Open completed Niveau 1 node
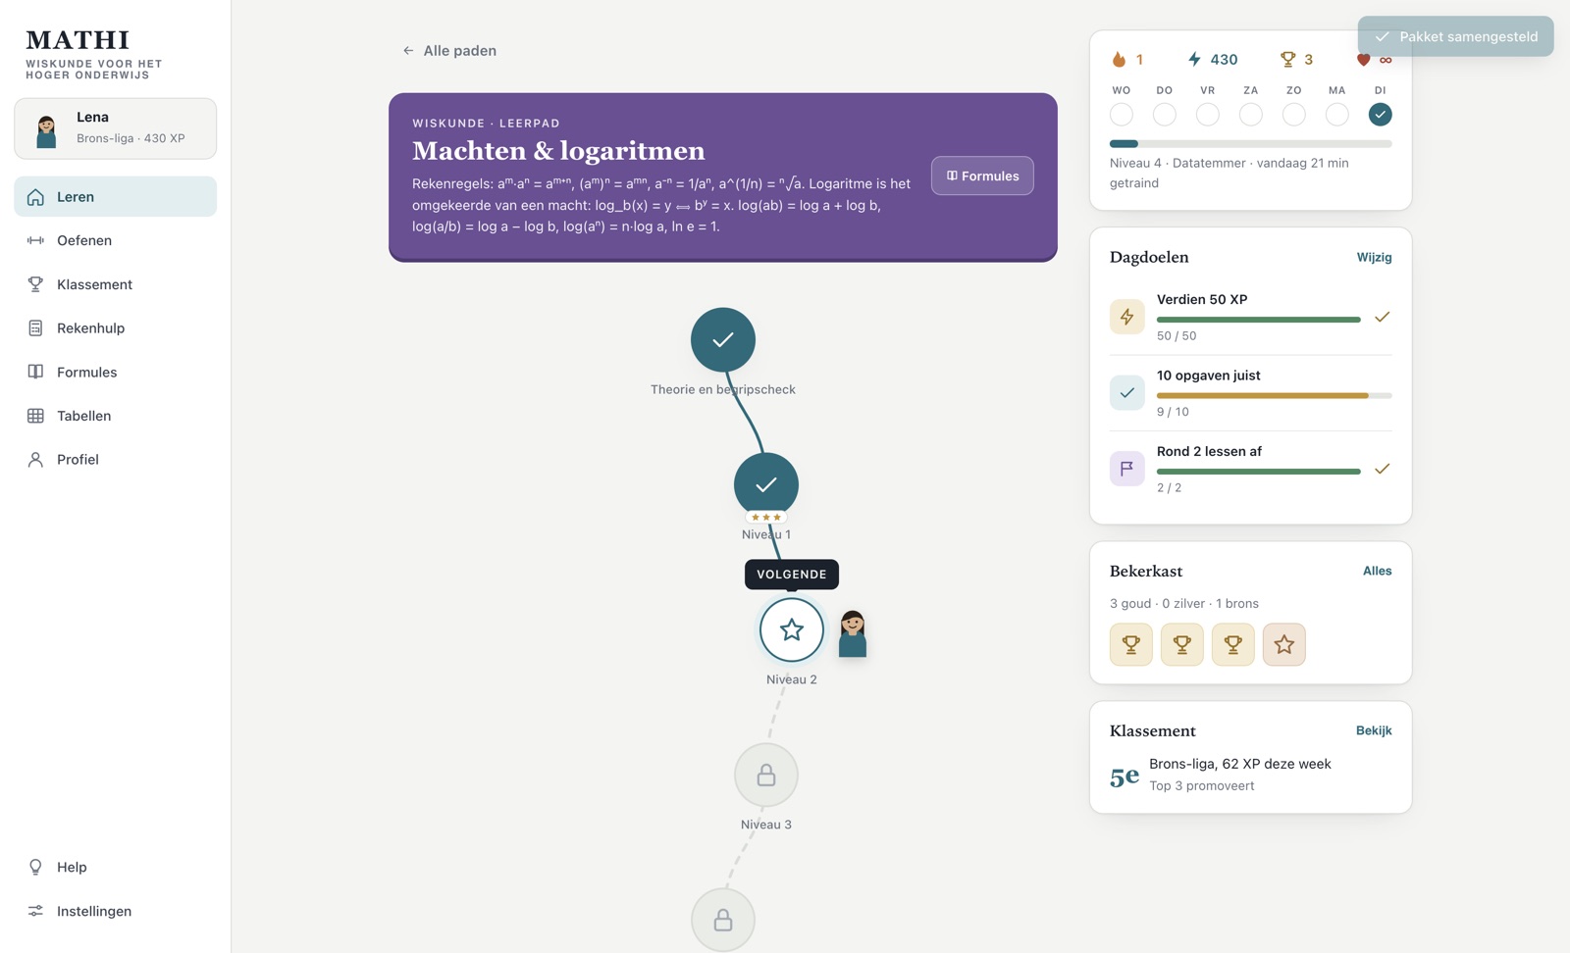 (x=766, y=484)
